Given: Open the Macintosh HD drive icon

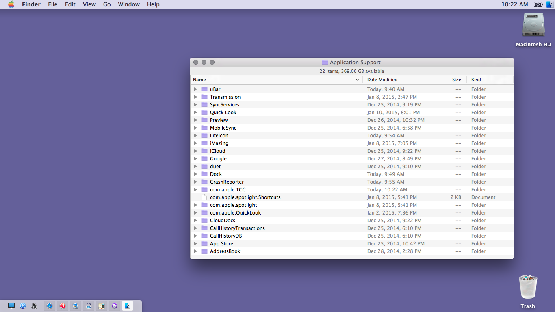Looking at the screenshot, I should [533, 26].
